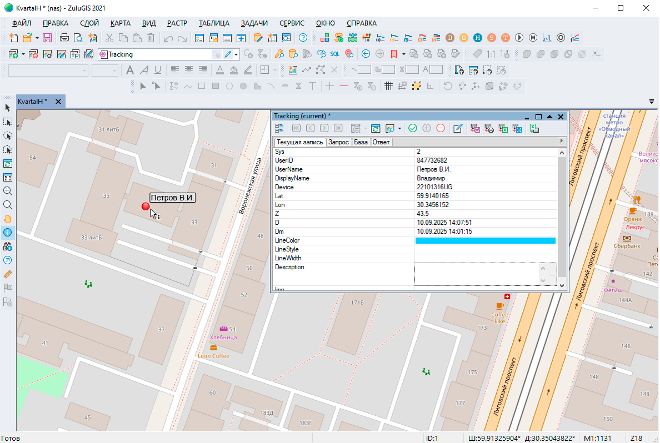Click the Description field ellipsis button

click(552, 274)
